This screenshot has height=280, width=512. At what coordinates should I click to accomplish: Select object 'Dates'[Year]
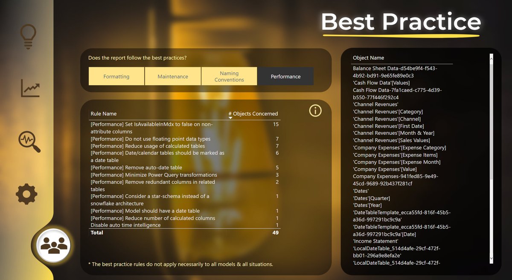click(x=368, y=206)
